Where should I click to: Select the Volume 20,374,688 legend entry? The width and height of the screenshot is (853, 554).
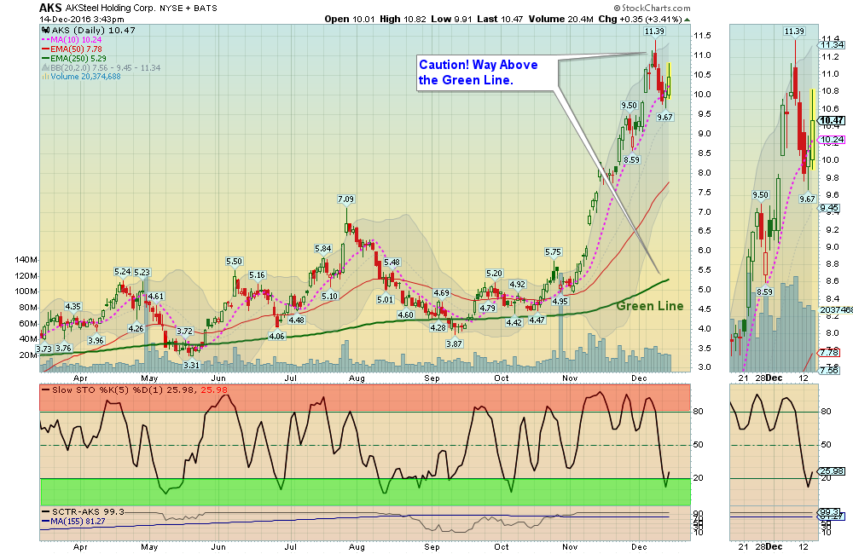click(82, 77)
